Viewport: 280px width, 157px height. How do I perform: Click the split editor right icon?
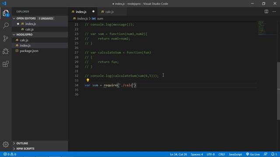266,12
